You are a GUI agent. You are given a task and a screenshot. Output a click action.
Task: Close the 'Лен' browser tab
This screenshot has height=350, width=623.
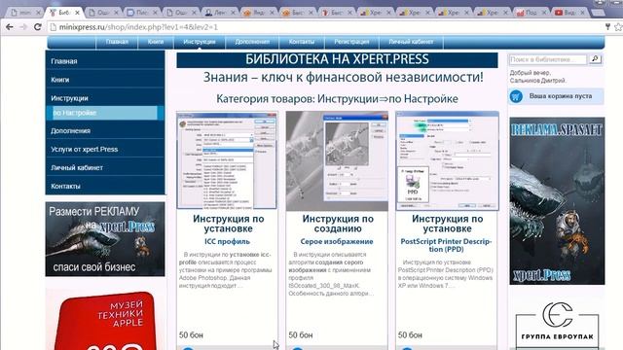click(233, 13)
